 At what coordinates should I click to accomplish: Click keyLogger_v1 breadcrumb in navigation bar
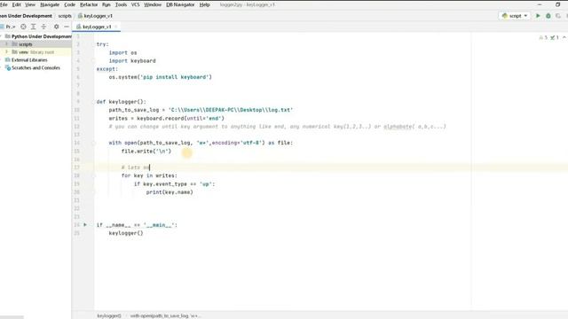click(95, 16)
